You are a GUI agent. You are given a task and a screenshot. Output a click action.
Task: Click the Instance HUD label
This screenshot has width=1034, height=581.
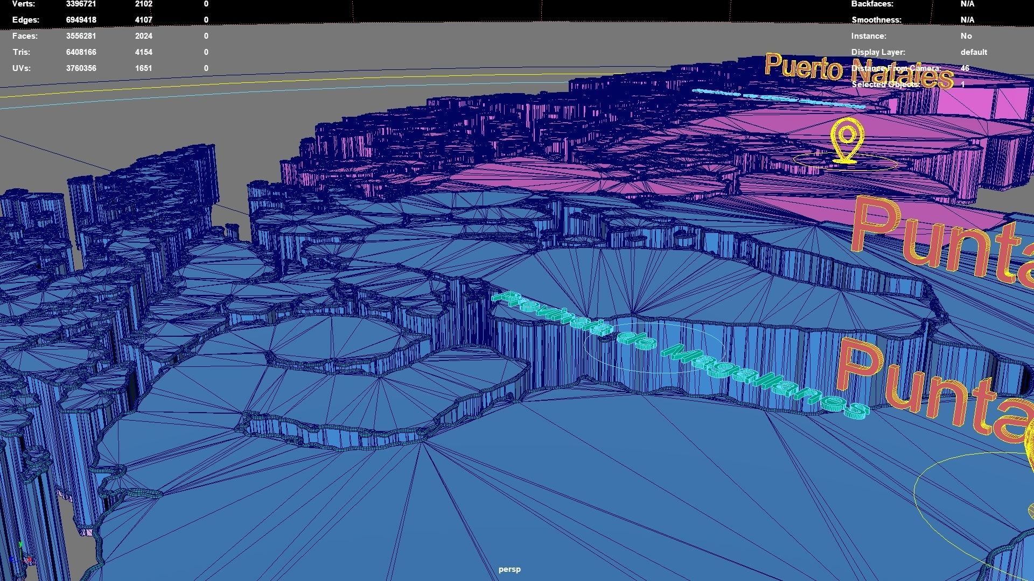[868, 36]
